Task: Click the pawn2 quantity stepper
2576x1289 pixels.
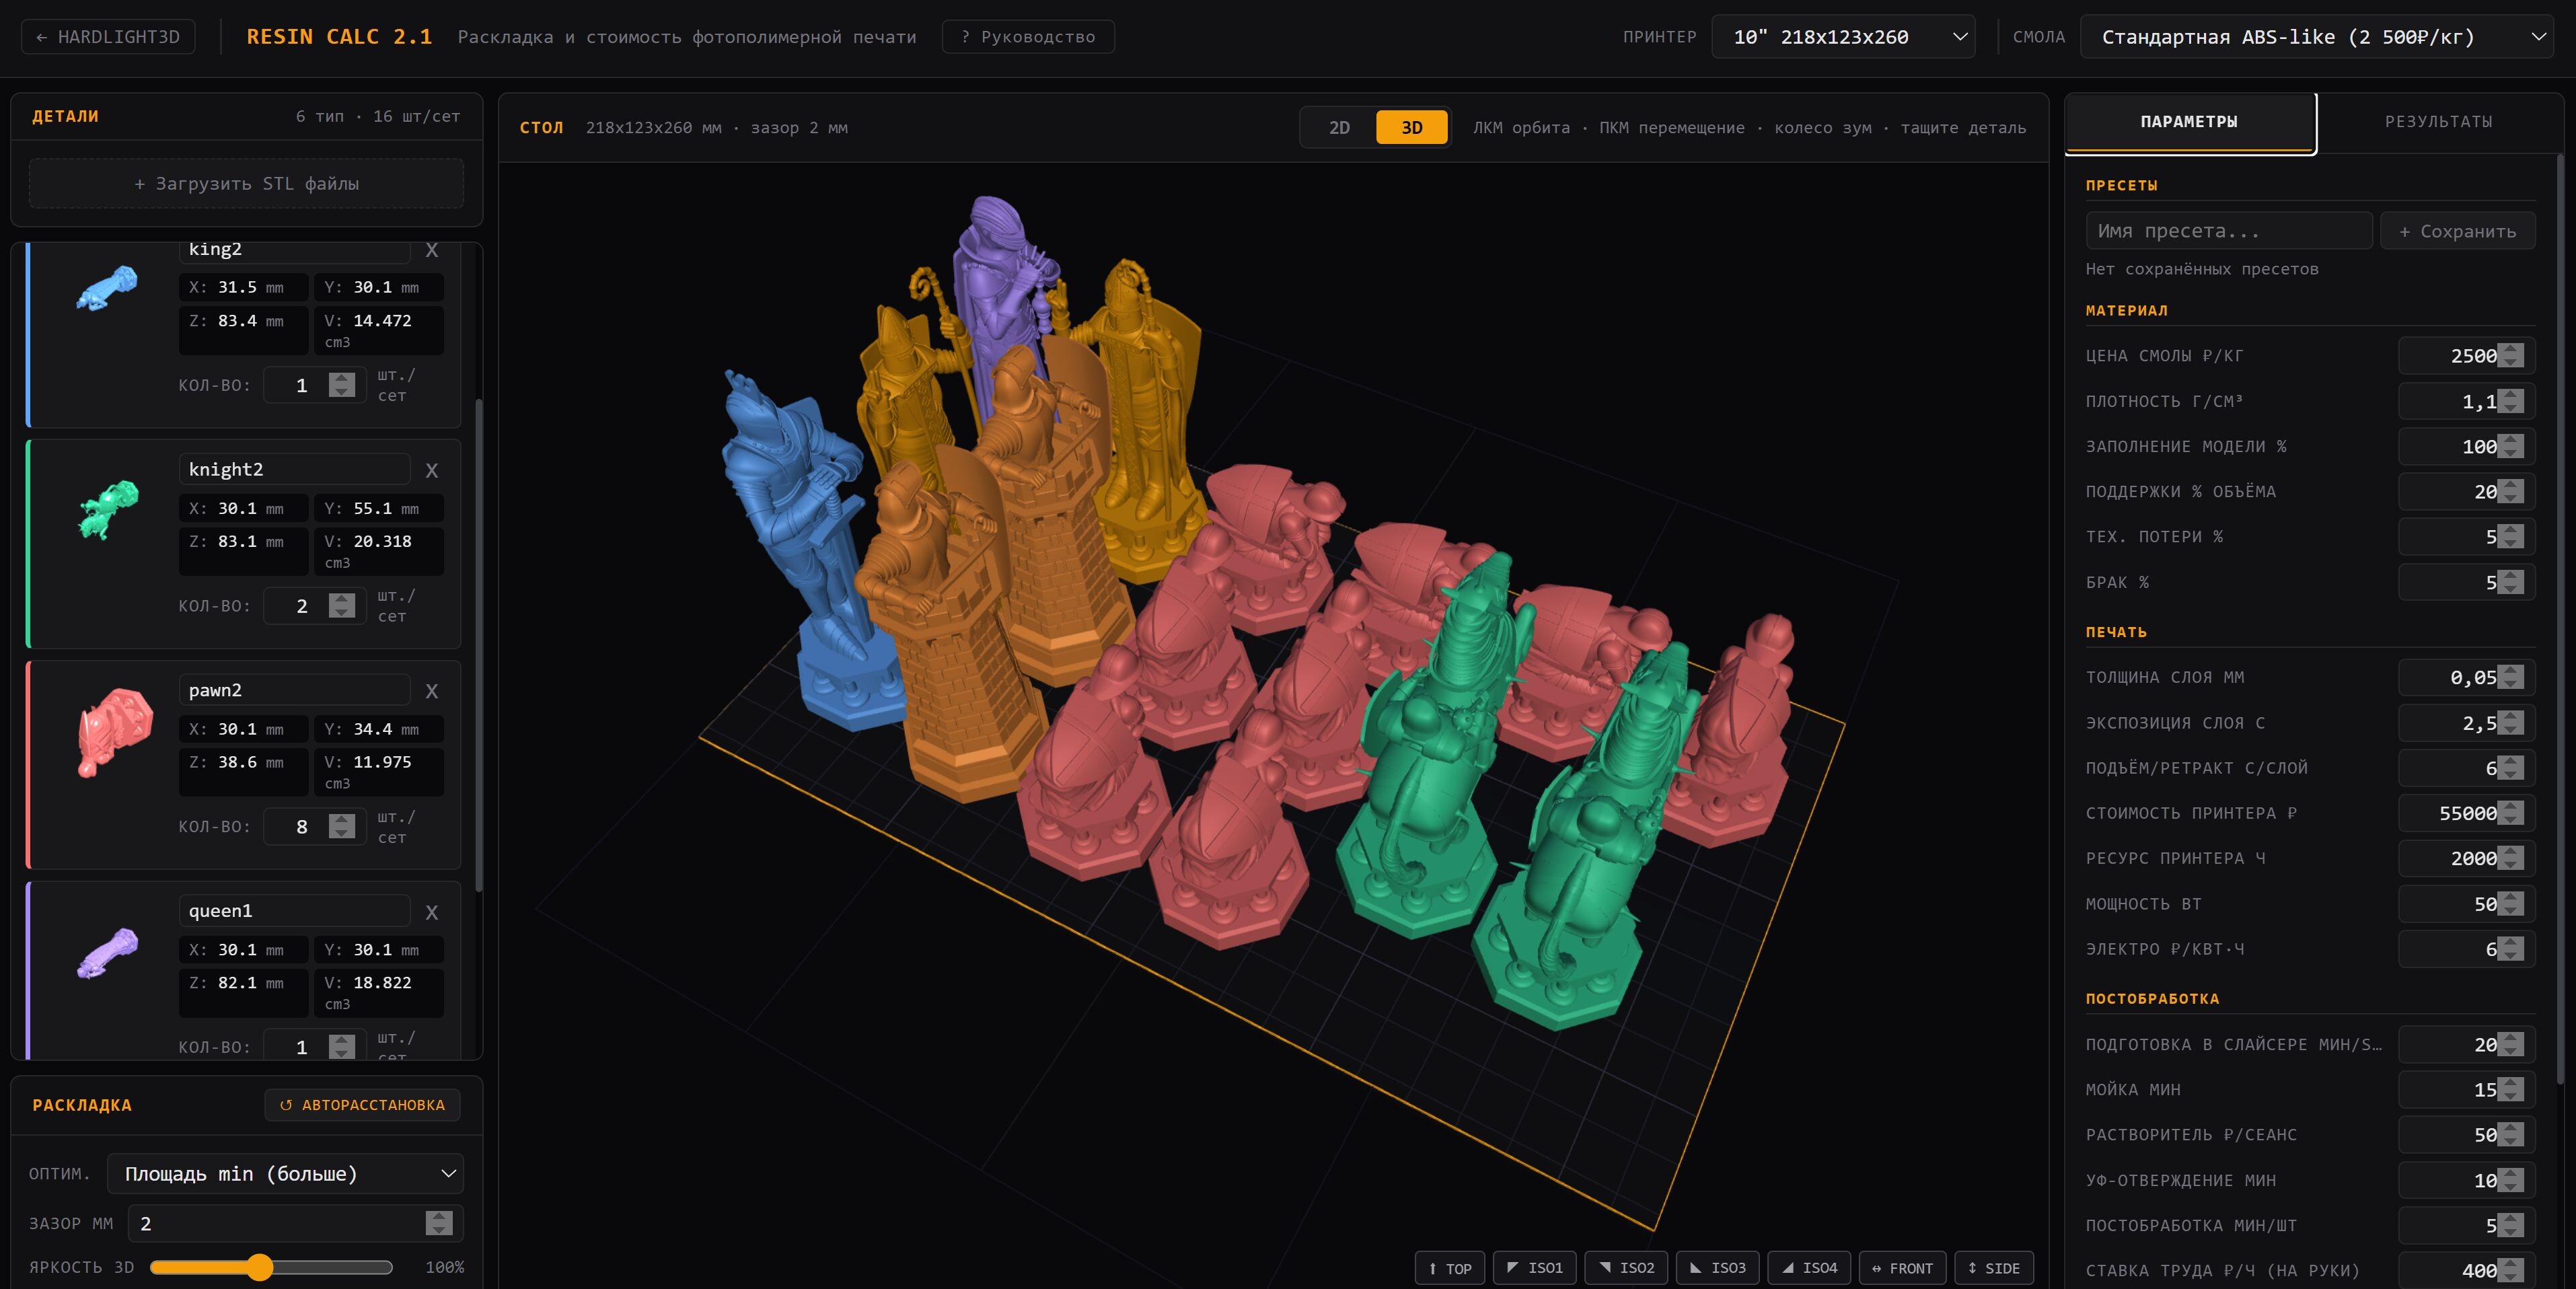Action: (341, 826)
